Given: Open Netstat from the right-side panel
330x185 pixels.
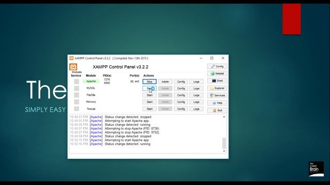Looking at the screenshot, I should [x=217, y=73].
